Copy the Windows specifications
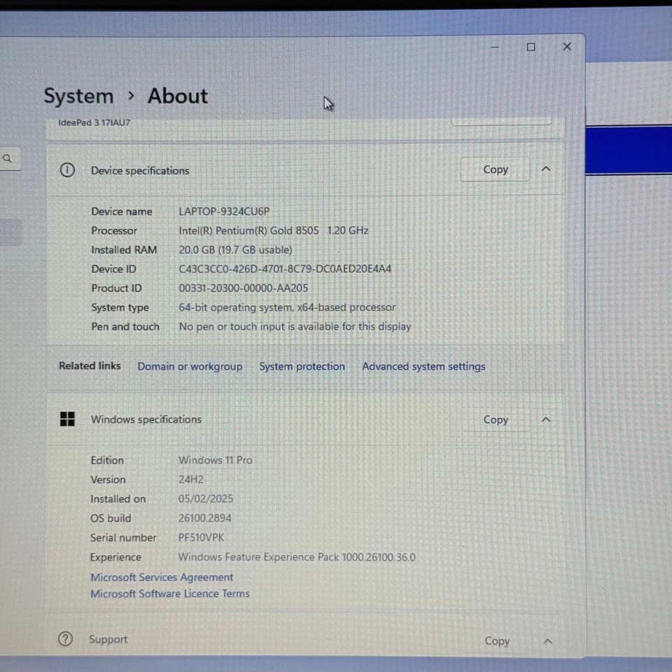The height and width of the screenshot is (672, 672). point(495,419)
